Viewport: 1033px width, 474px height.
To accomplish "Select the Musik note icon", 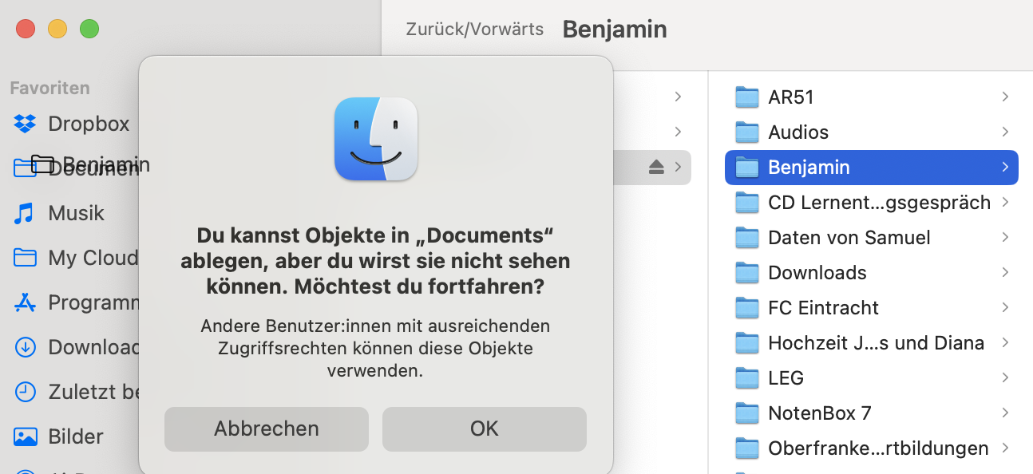I will tap(26, 213).
